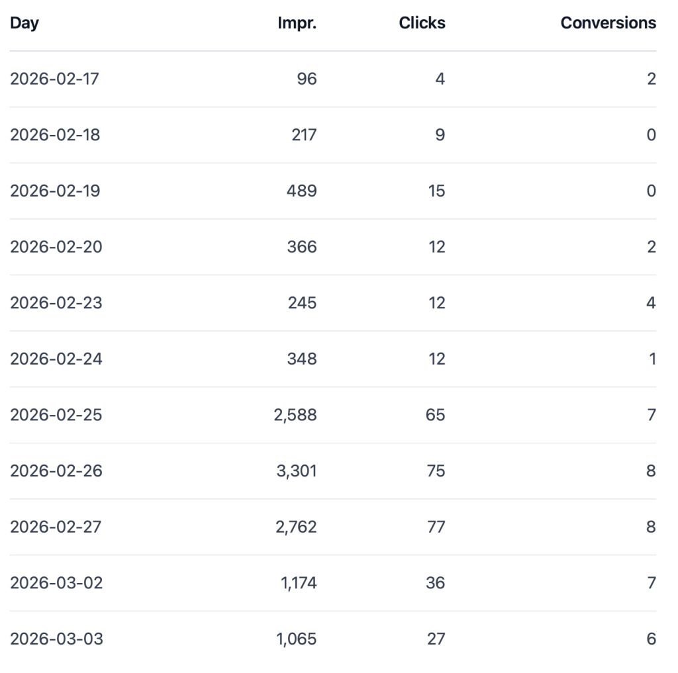This screenshot has height=673, width=678.
Task: Select the Conversions column header
Action: 608,23
